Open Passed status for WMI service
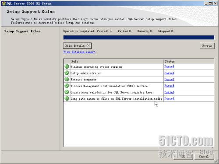Screen dimensions: 219x164 (x=169, y=86)
